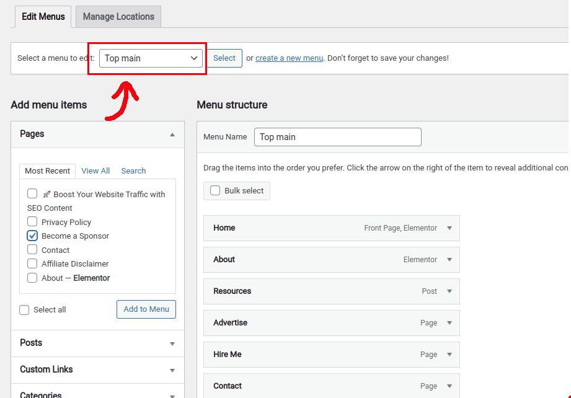571x398 pixels.
Task: Expand the Advertise menu item arrow
Action: coord(449,323)
